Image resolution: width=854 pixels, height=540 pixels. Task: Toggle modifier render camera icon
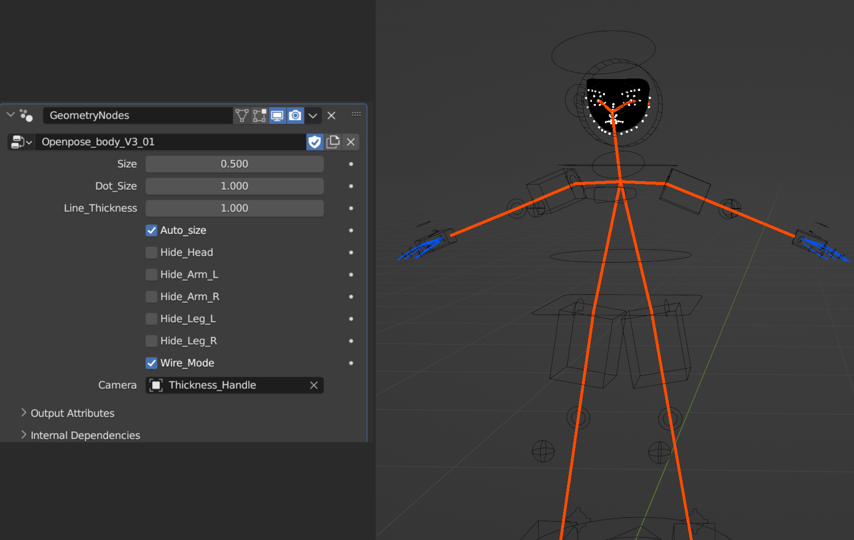click(295, 116)
